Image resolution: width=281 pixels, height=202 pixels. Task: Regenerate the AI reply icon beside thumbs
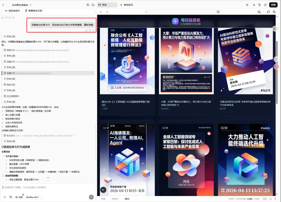coord(13,18)
